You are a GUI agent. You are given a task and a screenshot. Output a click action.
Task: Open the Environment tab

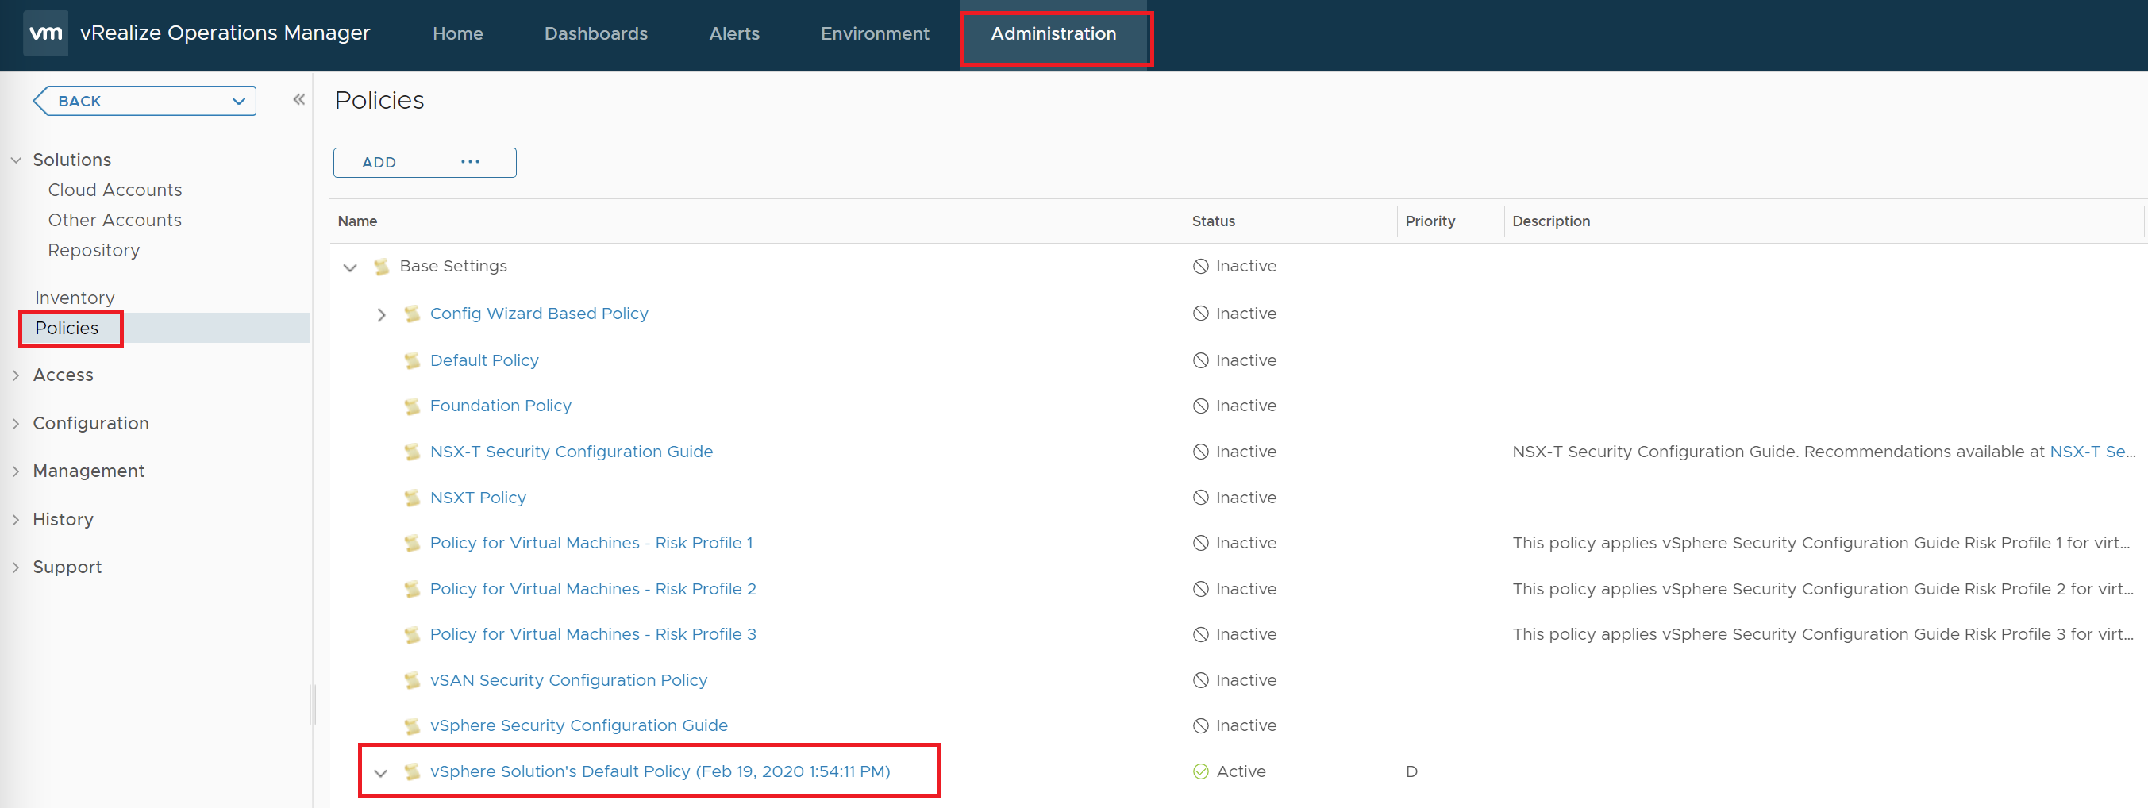pyautogui.click(x=875, y=33)
